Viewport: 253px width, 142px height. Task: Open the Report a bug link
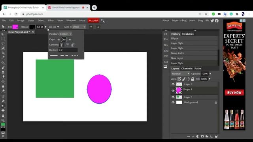coord(179,21)
